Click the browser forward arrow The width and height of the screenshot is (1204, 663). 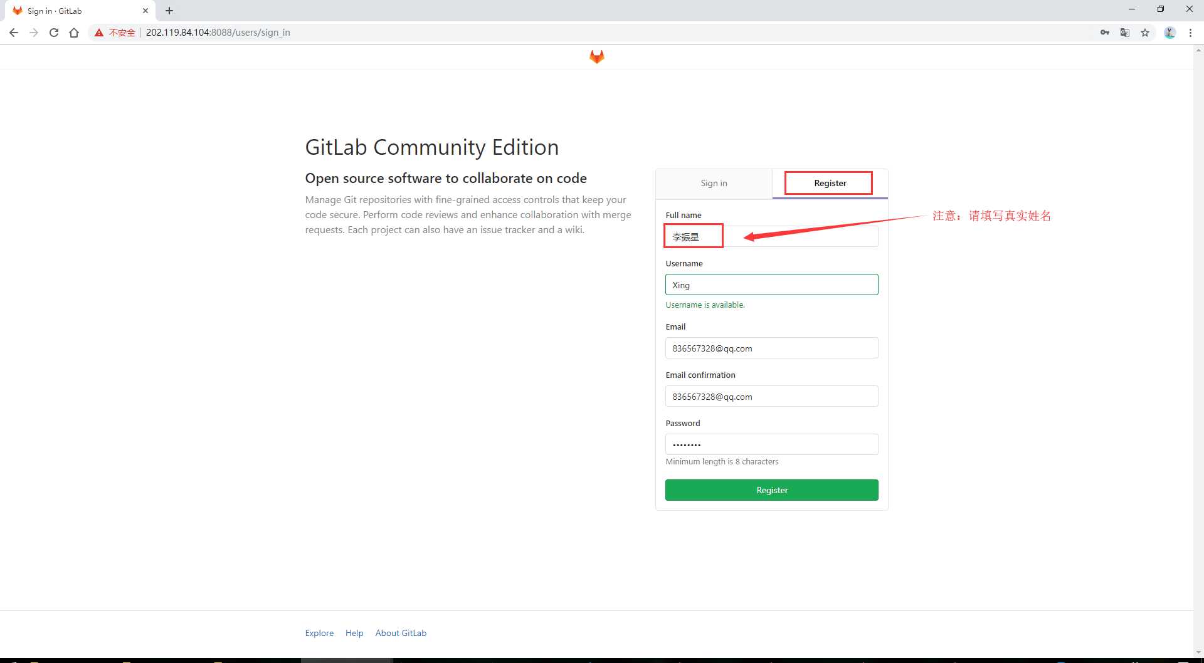point(34,33)
